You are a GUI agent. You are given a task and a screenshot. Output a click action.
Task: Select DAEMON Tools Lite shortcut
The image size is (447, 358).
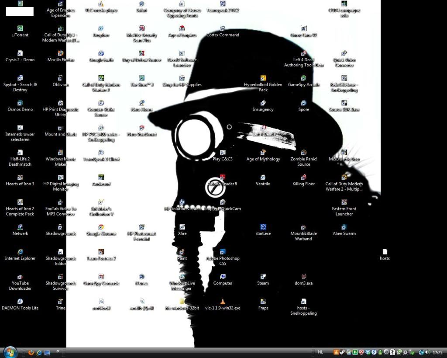click(x=20, y=305)
